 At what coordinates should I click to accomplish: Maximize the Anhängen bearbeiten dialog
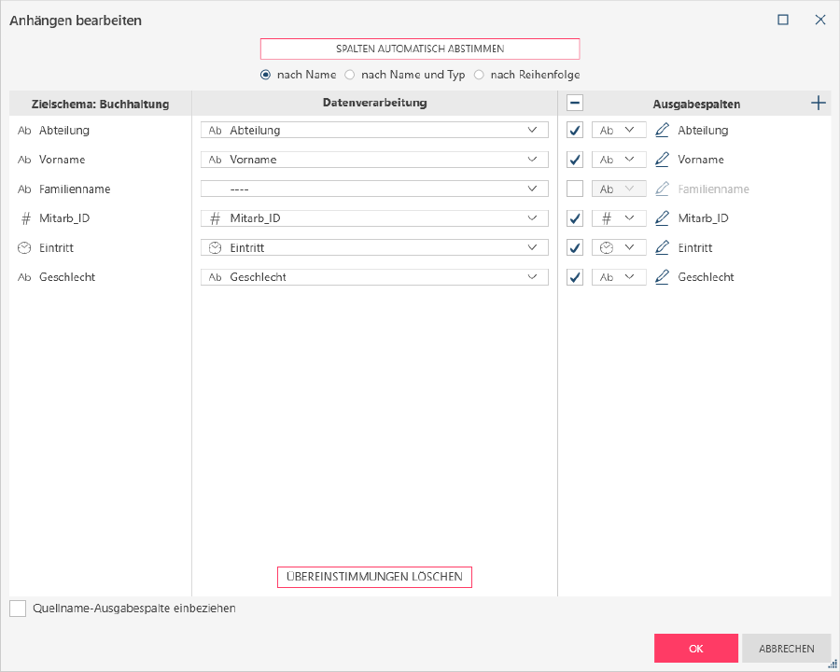(783, 20)
